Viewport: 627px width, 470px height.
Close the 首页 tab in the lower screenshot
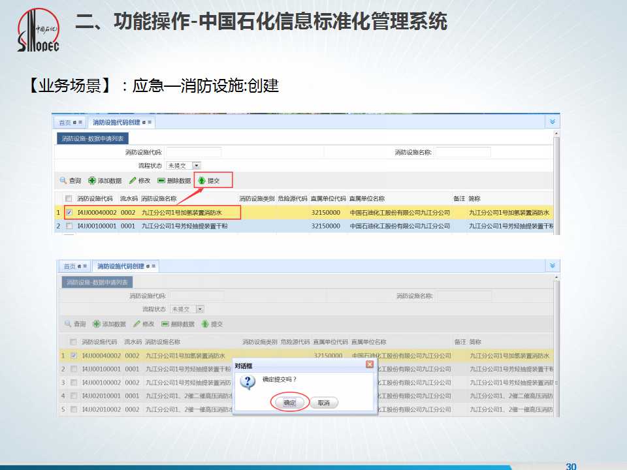coord(85,266)
